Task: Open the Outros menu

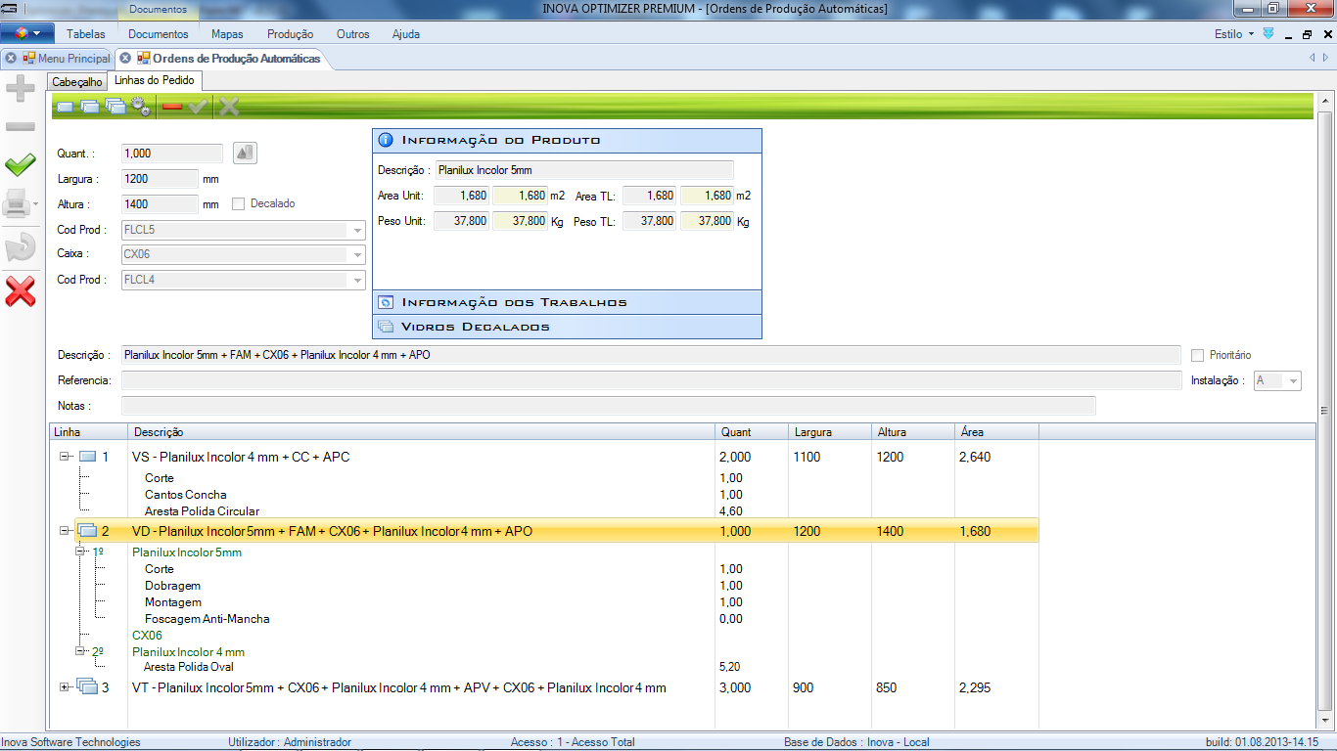Action: pyautogui.click(x=353, y=34)
